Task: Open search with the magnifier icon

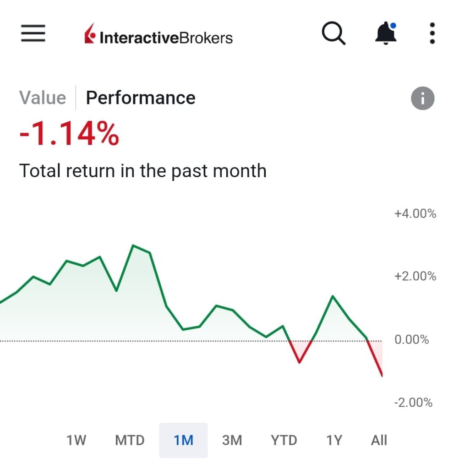Action: pos(333,33)
